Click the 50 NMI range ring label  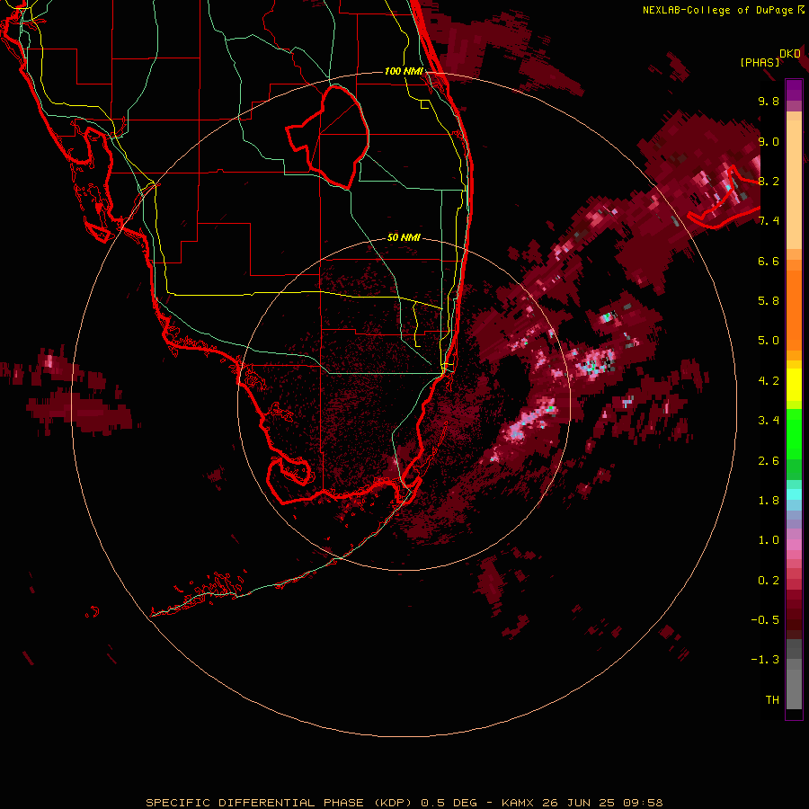coord(404,237)
